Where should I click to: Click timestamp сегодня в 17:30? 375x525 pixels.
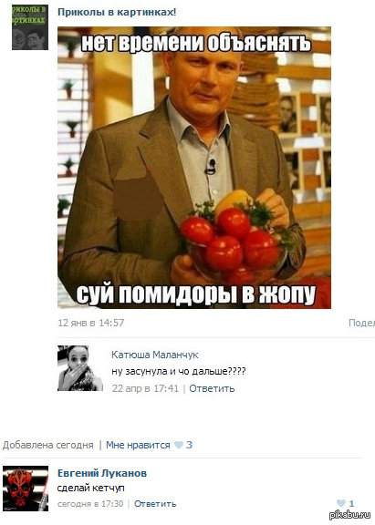tap(90, 503)
